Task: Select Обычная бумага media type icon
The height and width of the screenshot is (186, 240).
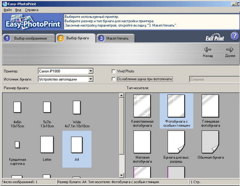Action: pos(210,142)
